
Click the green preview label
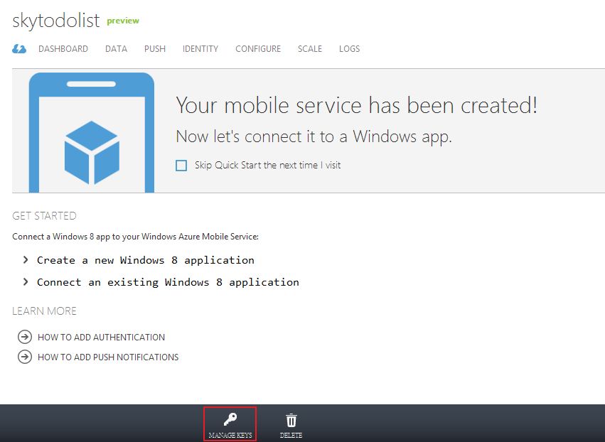pos(123,21)
